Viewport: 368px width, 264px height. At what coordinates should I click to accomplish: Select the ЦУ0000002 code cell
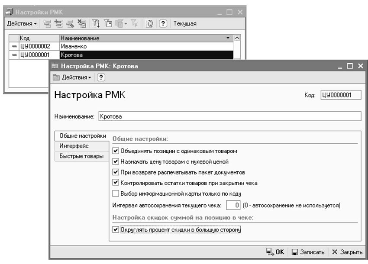click(39, 46)
